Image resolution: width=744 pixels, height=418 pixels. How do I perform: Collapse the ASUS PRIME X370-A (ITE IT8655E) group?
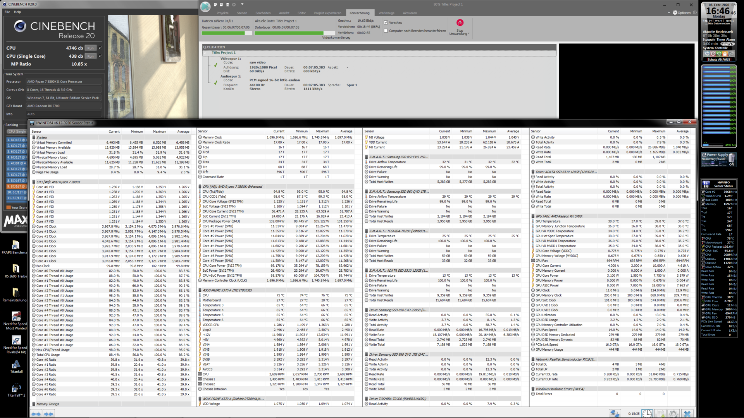click(x=200, y=290)
